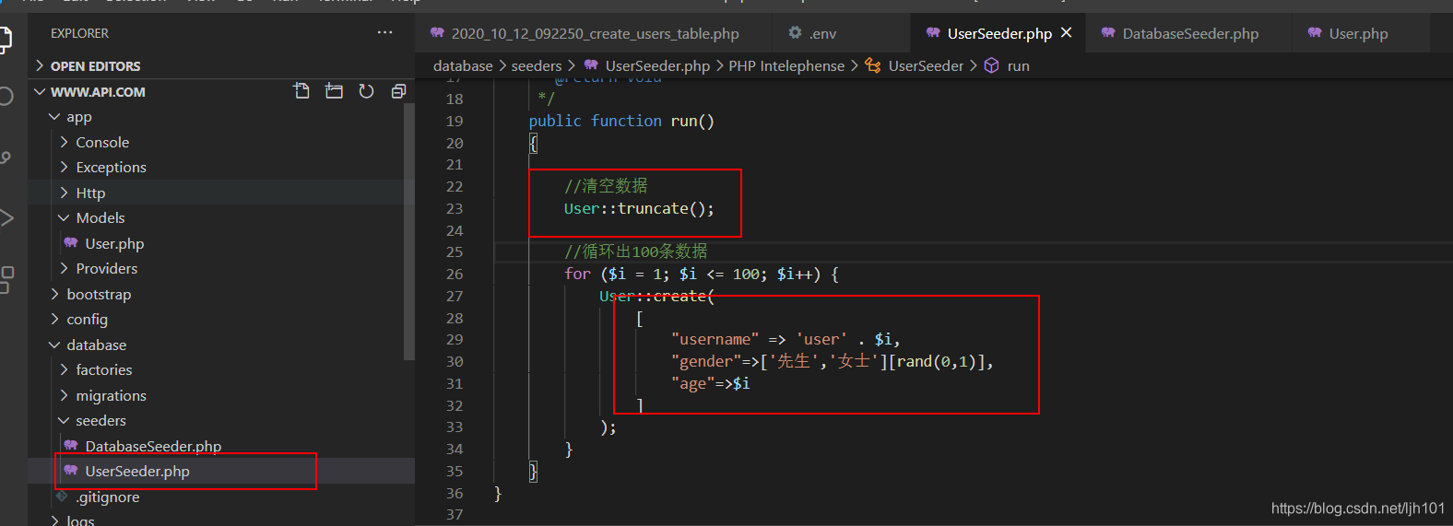Click the PHP icon of User.php in the tree
The width and height of the screenshot is (1453, 526).
pyautogui.click(x=71, y=243)
